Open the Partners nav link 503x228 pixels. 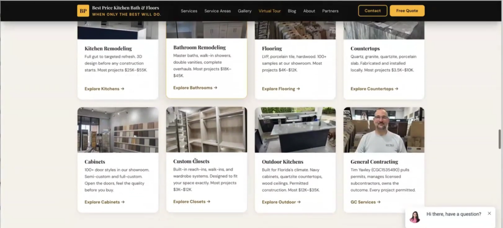[330, 11]
